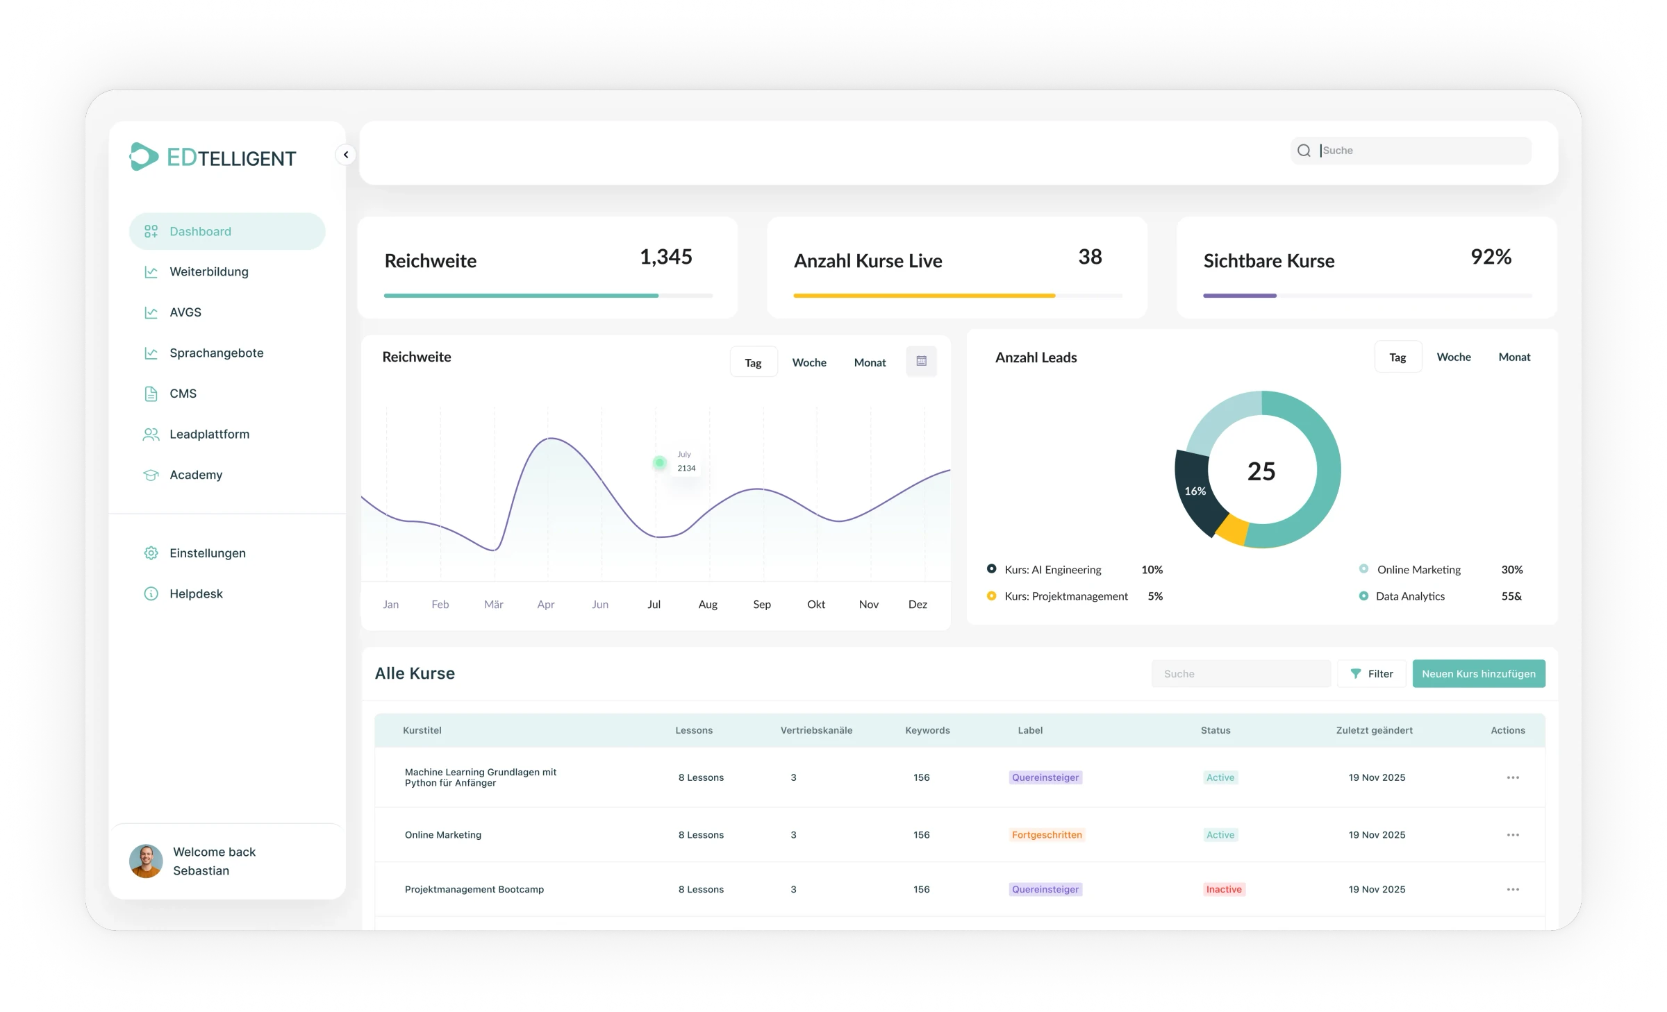The height and width of the screenshot is (1012, 1667).
Task: Click the AVGS sidebar icon
Action: coord(151,312)
